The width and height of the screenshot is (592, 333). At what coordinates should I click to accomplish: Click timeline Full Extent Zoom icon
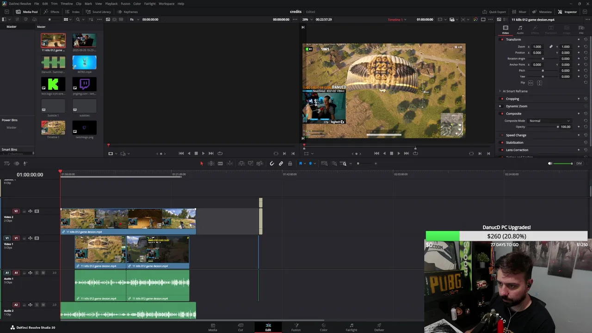click(x=324, y=163)
